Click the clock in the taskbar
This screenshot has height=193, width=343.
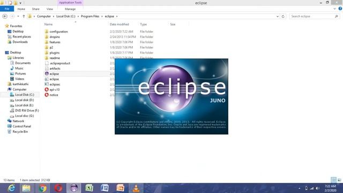[x=330, y=188]
